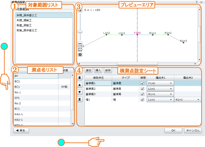The width and height of the screenshot is (205, 147).
Task: Toggle the 使用 checkbox for 基準高3
Action: point(142,94)
